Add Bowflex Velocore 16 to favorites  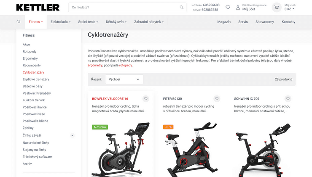tap(146, 99)
